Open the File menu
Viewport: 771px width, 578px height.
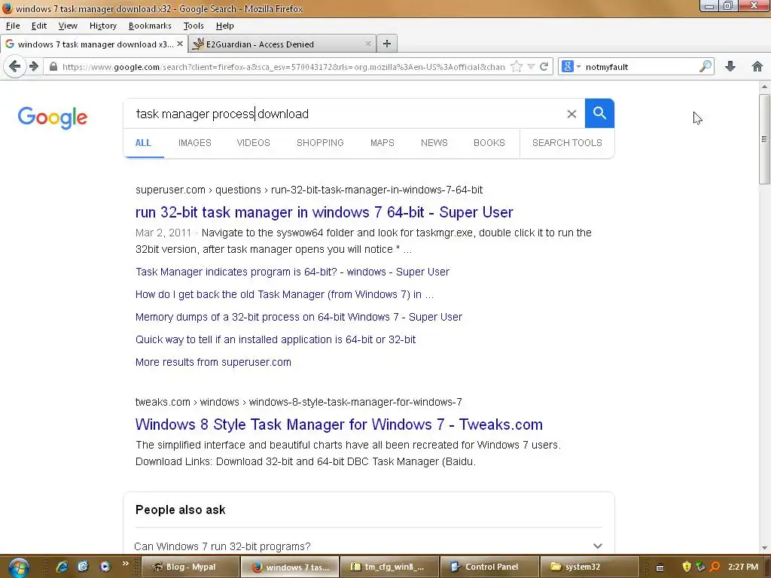pos(13,26)
